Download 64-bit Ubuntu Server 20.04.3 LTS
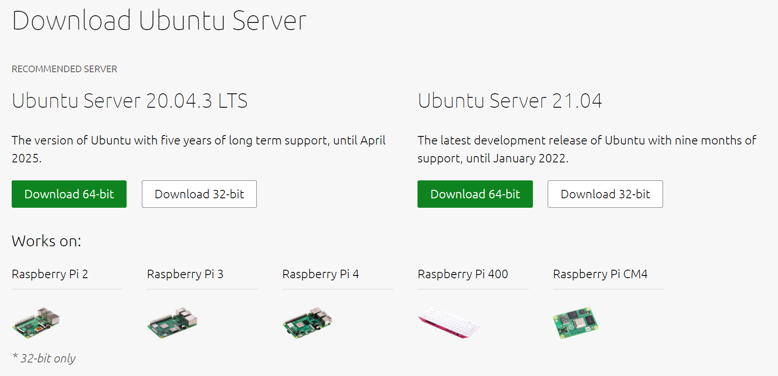The height and width of the screenshot is (376, 778). 69,194
